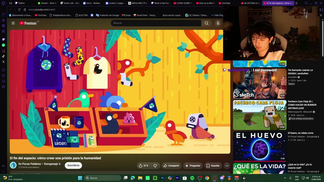The width and height of the screenshot is (324, 182).
Task: Switch to the BLCKTOM tab
Action: tap(251, 3)
